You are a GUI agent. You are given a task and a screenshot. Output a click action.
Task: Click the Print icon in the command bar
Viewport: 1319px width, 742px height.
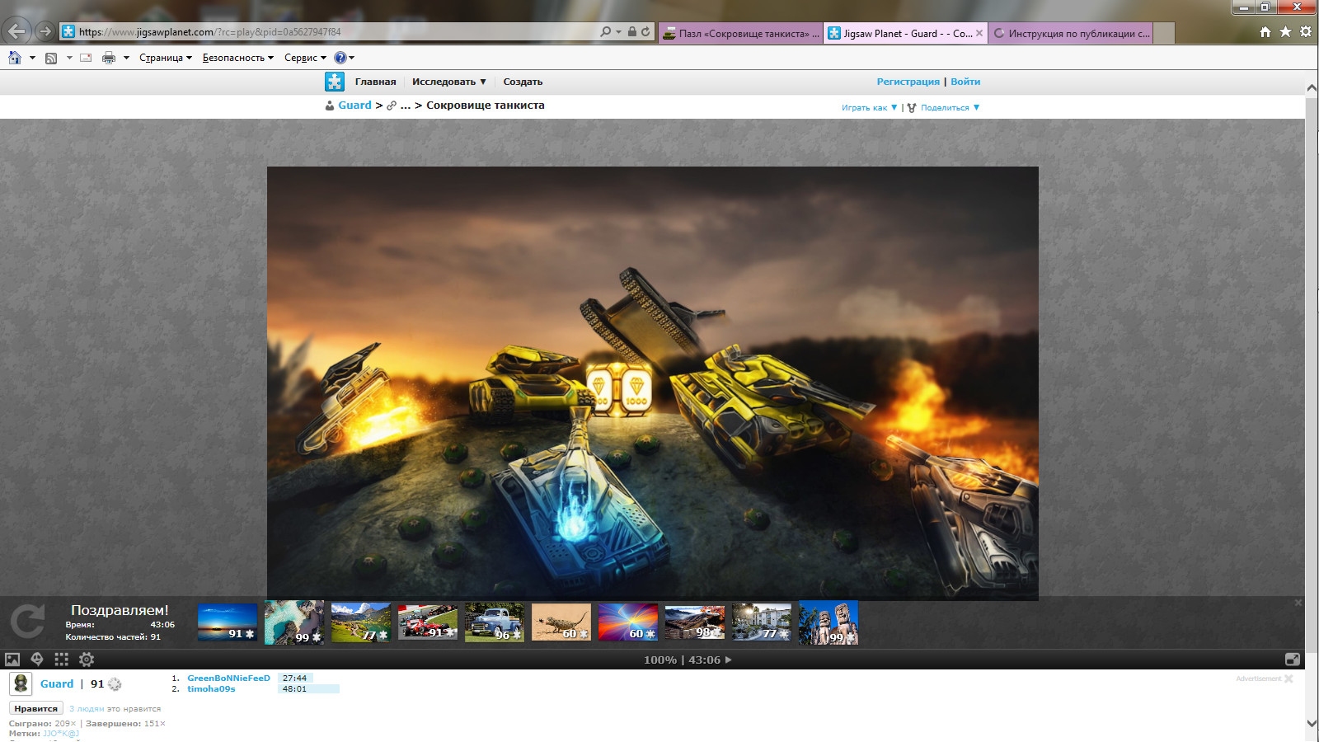point(109,58)
